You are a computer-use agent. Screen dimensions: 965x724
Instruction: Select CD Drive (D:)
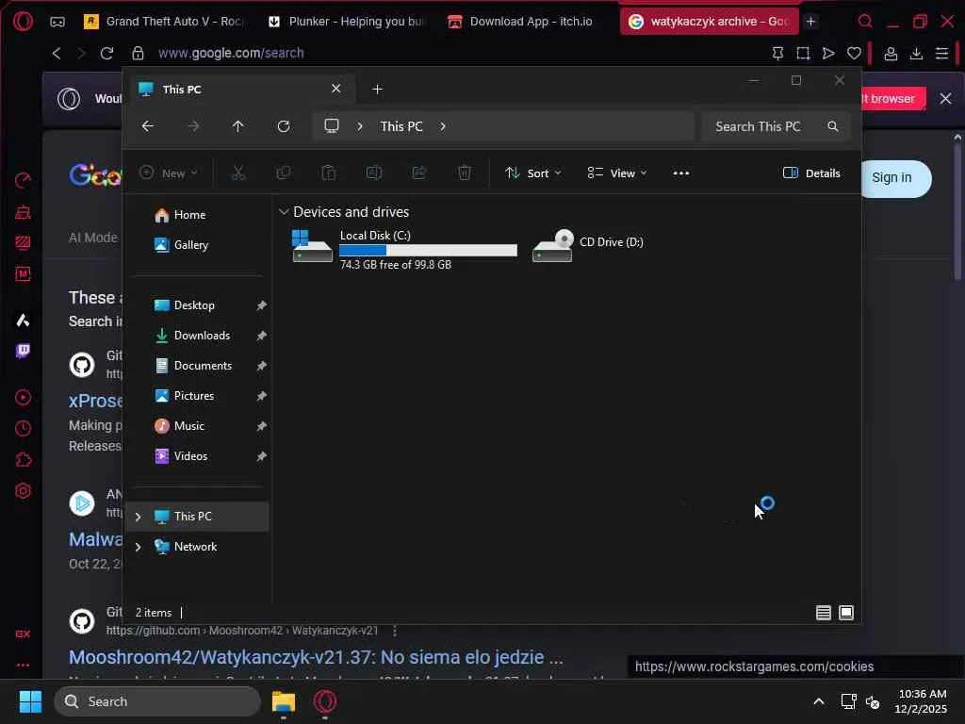(589, 244)
